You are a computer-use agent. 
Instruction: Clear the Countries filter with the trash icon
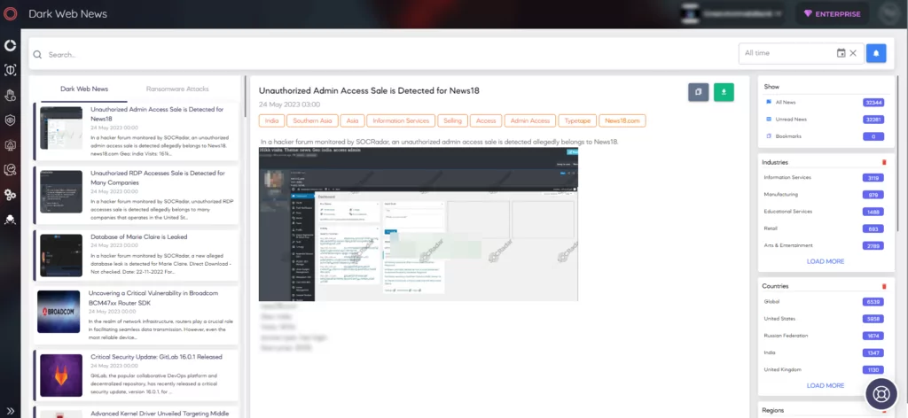point(884,286)
